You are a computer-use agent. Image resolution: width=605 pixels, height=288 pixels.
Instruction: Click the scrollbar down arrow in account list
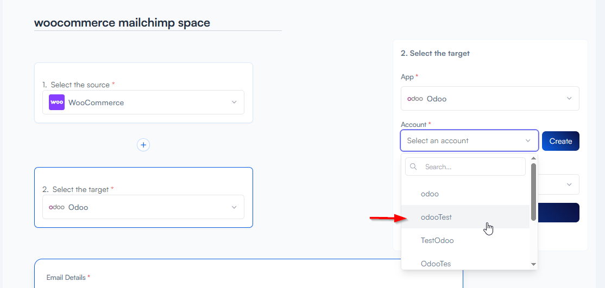[x=533, y=264]
